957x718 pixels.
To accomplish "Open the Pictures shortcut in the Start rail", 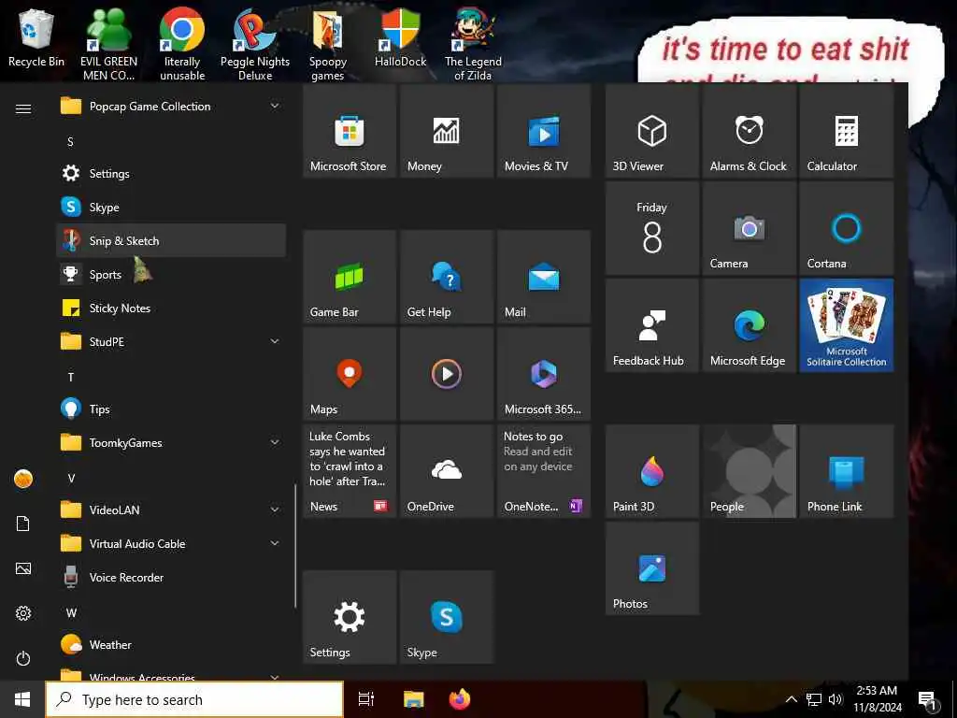I will tap(23, 568).
